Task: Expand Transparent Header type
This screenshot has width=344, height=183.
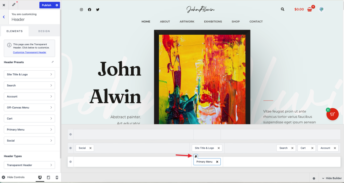Action: pos(30,165)
